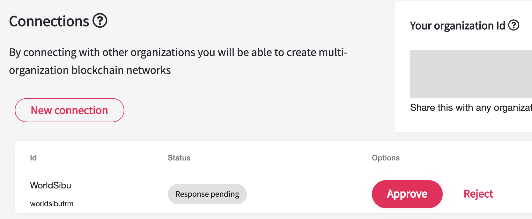Open the help icon beside Connections heading
This screenshot has height=219, width=532.
[x=100, y=21]
